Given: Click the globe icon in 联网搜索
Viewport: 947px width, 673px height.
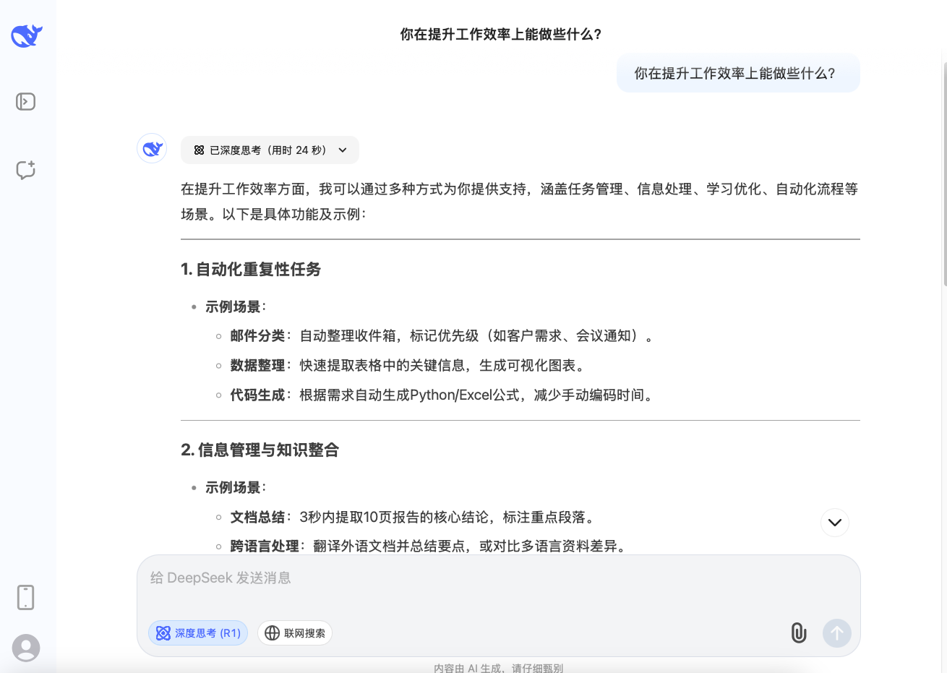Looking at the screenshot, I should pyautogui.click(x=272, y=633).
